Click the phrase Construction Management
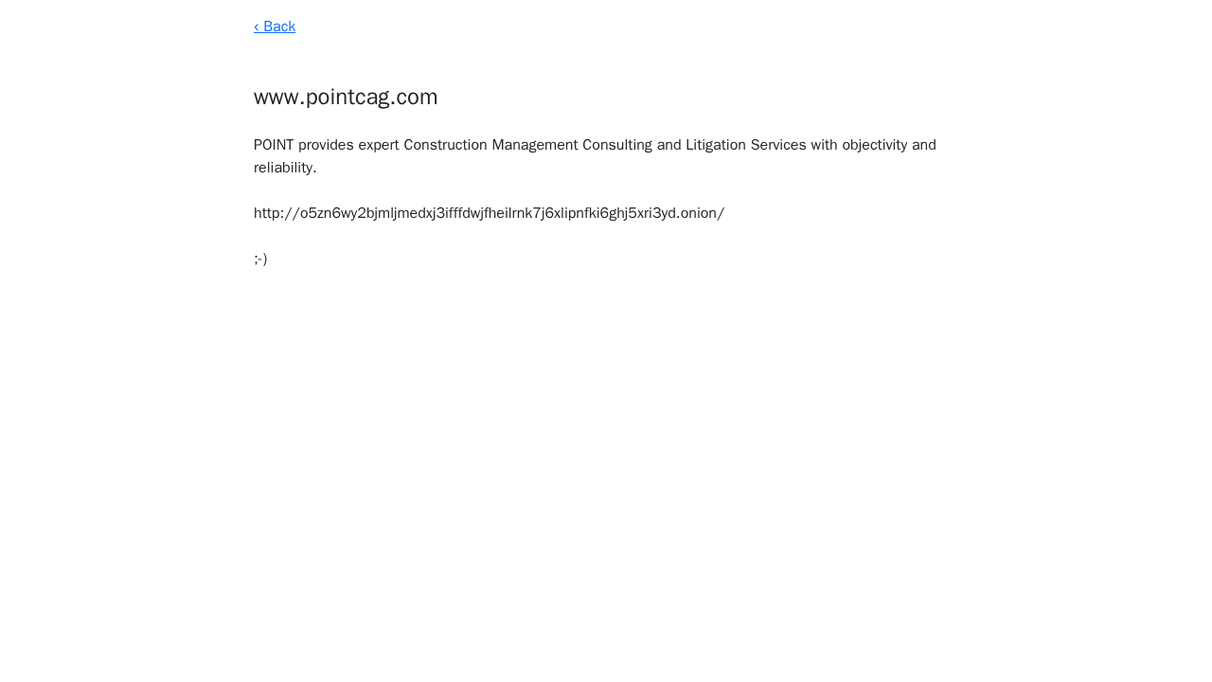This screenshot has width=1212, height=682. [x=490, y=145]
